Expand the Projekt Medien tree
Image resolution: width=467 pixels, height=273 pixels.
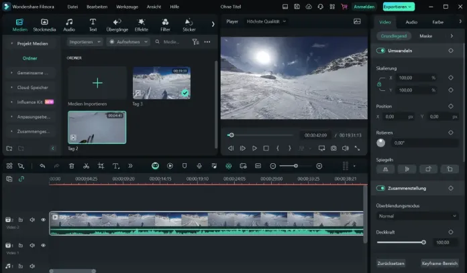coord(11,43)
